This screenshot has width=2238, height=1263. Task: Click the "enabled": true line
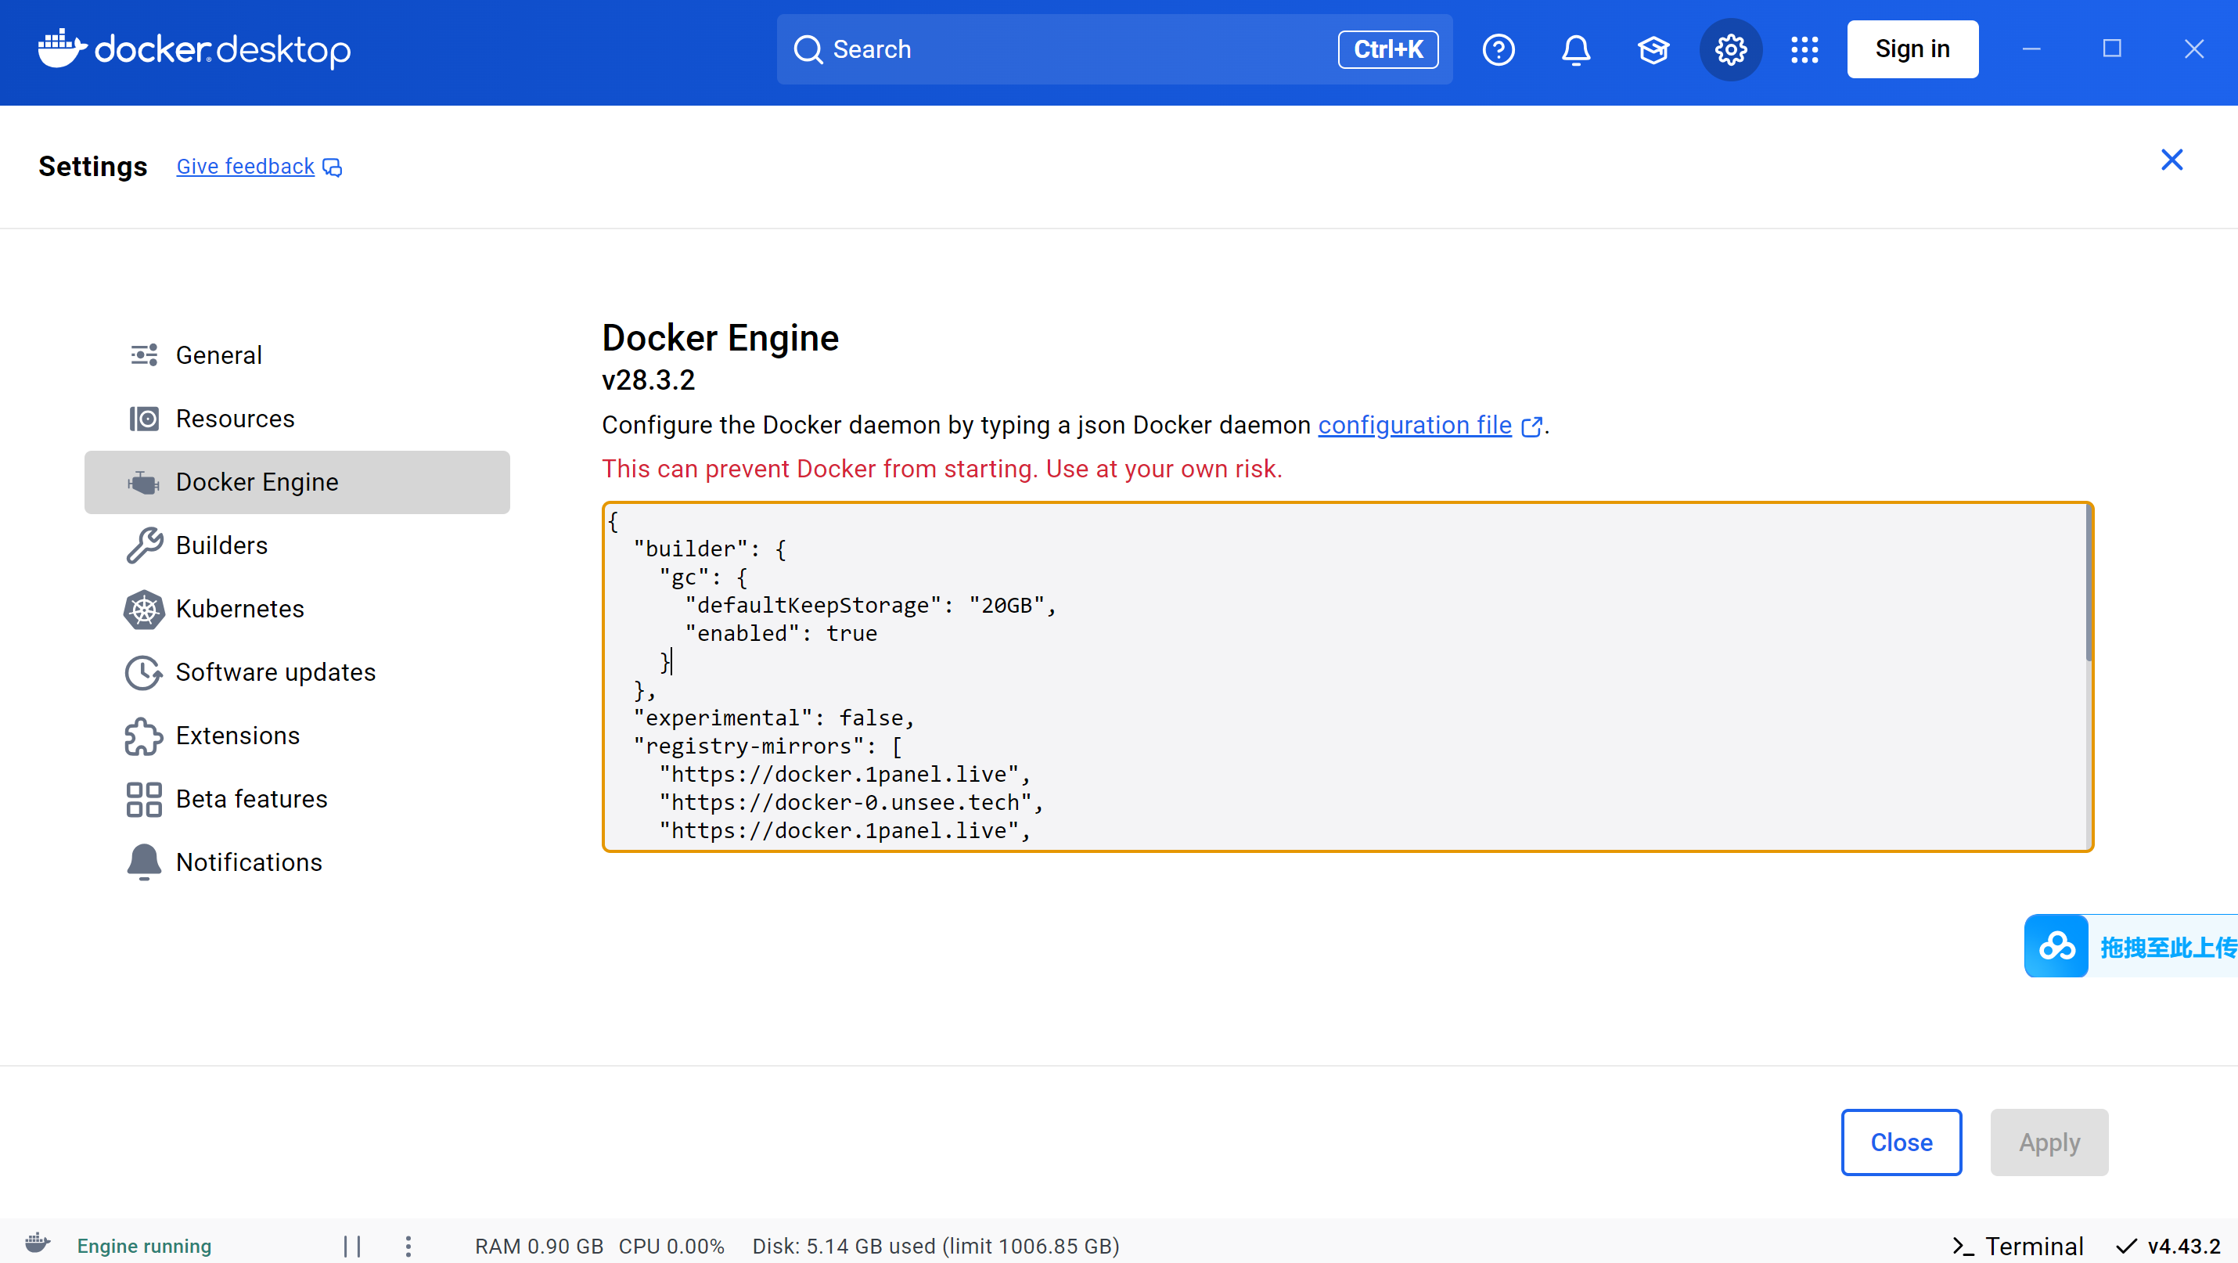tap(780, 634)
